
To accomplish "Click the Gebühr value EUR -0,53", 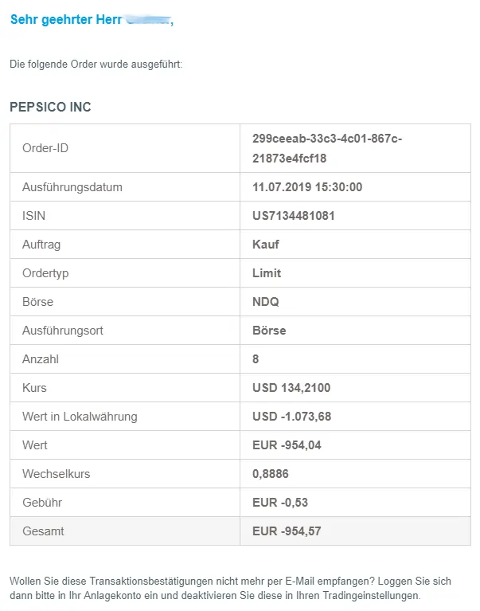I will 280,503.
